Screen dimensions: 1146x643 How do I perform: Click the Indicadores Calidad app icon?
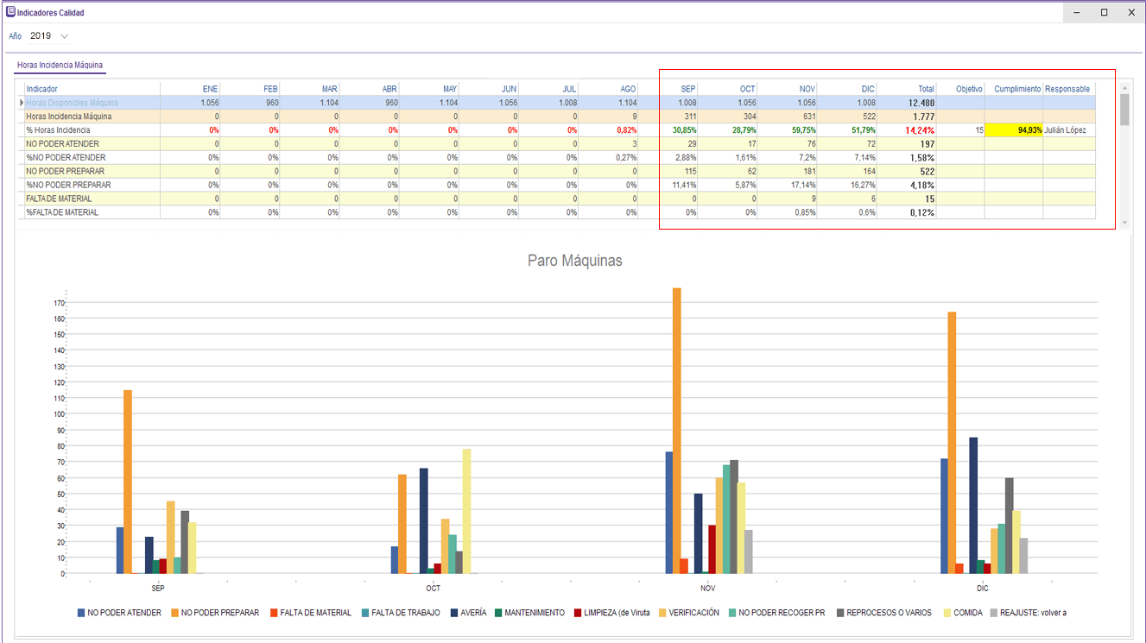[10, 13]
